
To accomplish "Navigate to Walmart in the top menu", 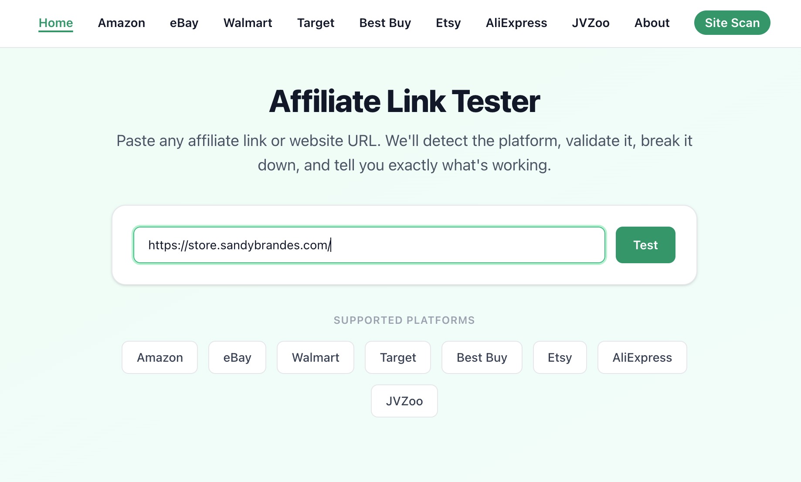I will coord(248,23).
